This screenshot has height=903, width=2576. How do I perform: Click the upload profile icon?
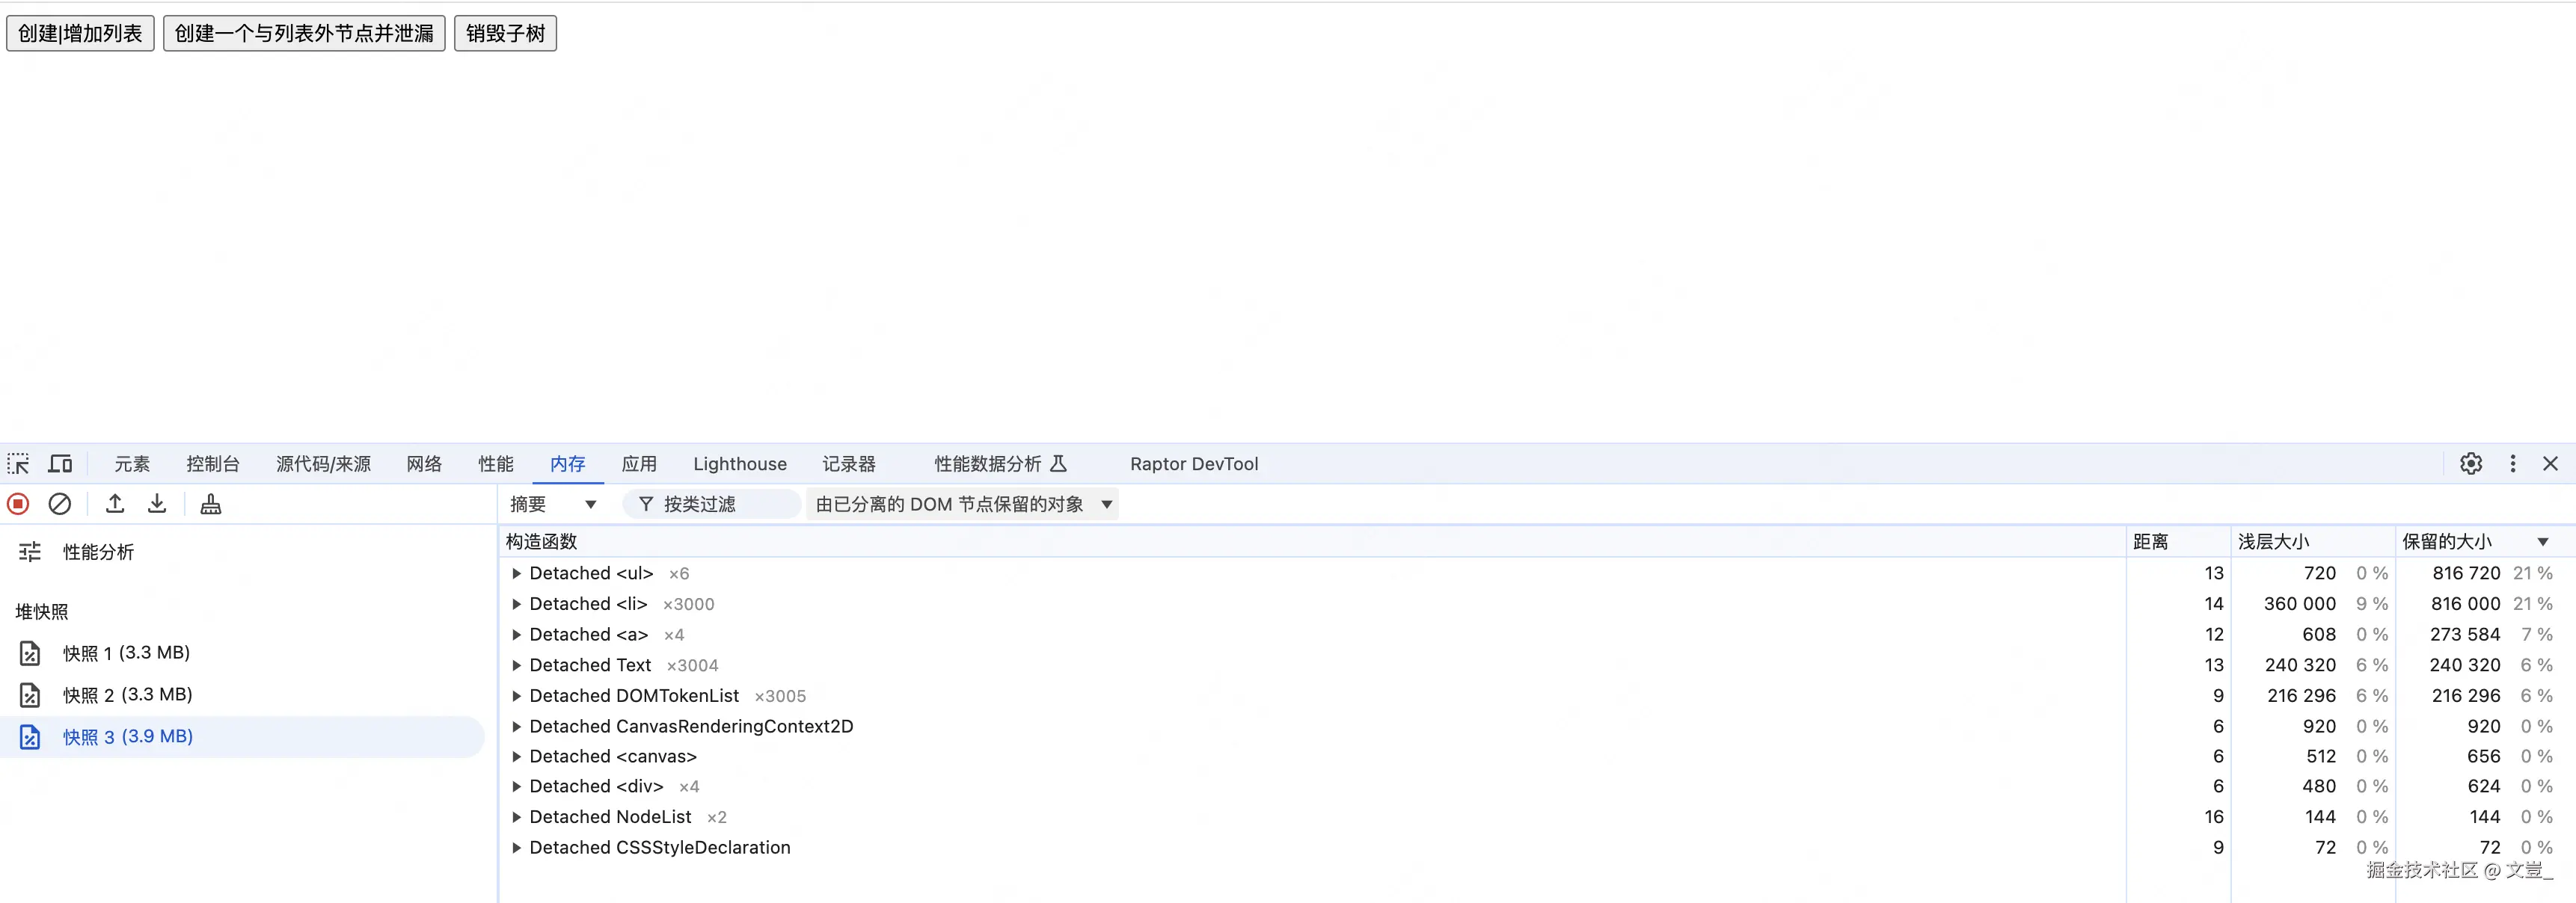(x=115, y=505)
